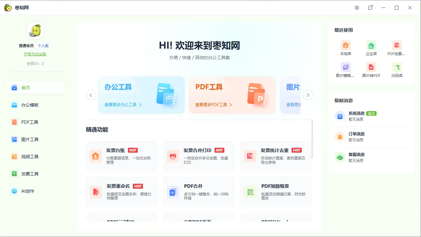Click 升级为企业版 link

click(35, 54)
